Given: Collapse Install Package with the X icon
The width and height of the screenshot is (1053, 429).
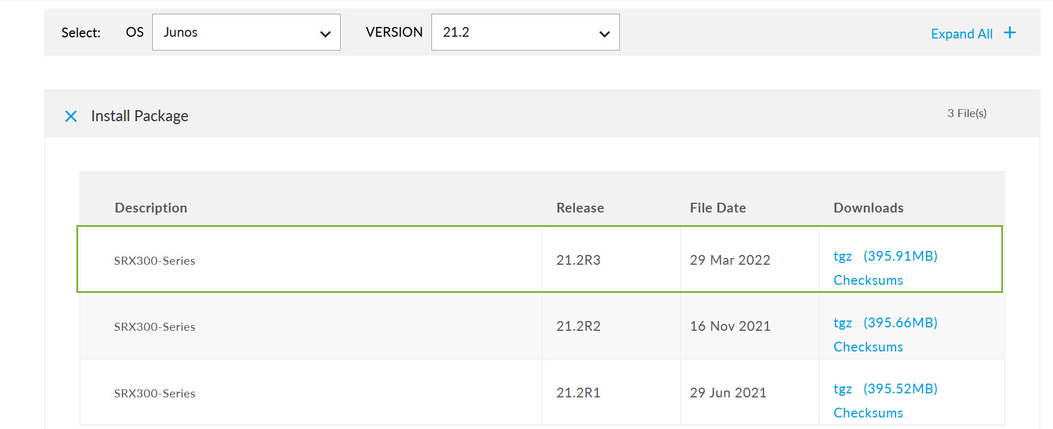Looking at the screenshot, I should click(x=71, y=117).
